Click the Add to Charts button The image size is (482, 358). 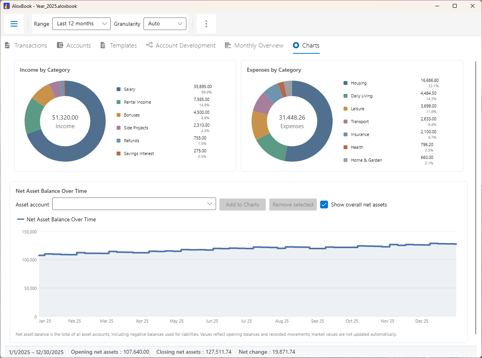243,205
